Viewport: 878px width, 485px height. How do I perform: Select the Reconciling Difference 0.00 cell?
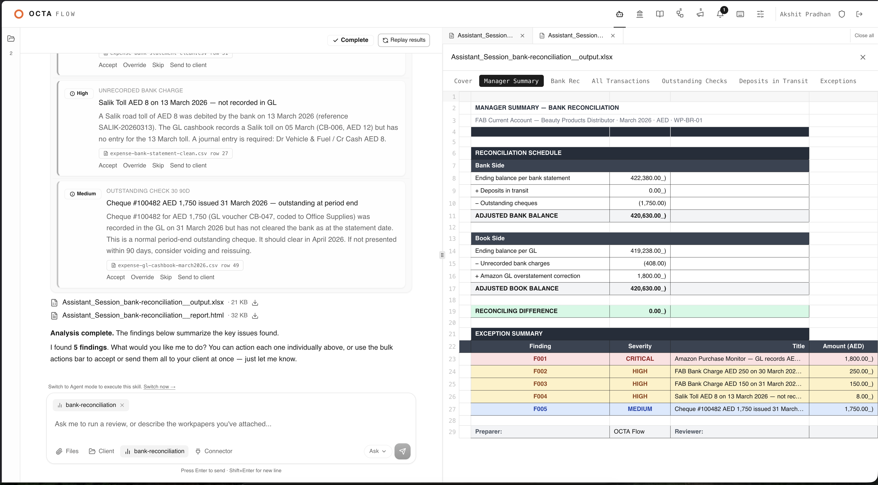640,311
